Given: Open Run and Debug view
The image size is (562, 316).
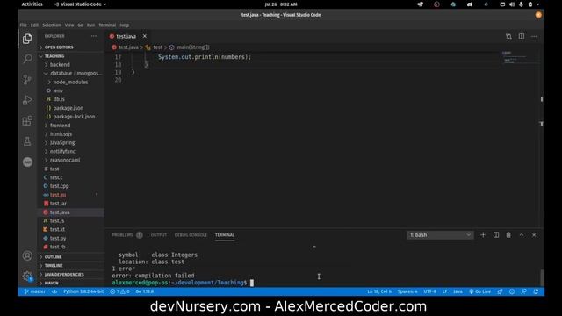Looking at the screenshot, I should click(27, 100).
